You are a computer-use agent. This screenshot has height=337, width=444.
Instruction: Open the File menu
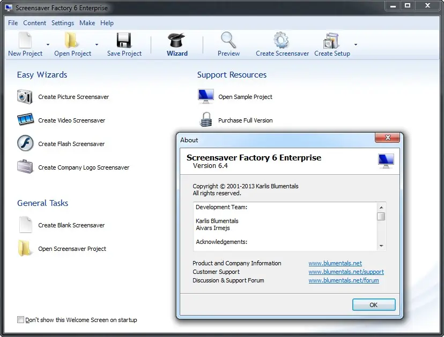click(x=13, y=23)
